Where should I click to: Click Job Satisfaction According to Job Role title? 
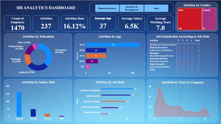[183, 37]
